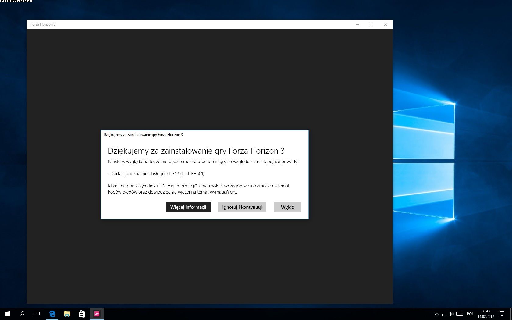Open the Windows Start menu

(7, 314)
